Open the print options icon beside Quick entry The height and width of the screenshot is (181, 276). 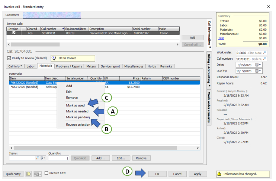pyautogui.click(x=38, y=174)
